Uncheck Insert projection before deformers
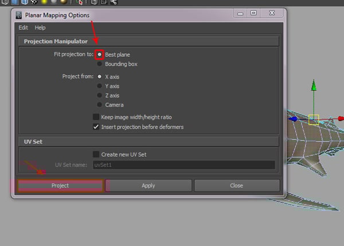Screen dimensions: 344x246 coord(96,127)
